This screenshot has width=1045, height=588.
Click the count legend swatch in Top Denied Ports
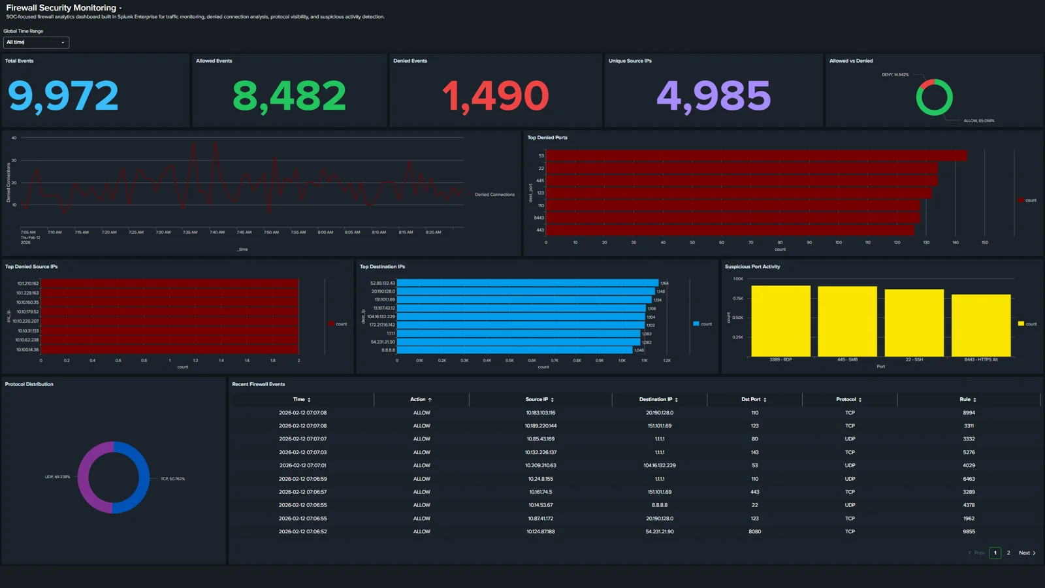(1021, 200)
